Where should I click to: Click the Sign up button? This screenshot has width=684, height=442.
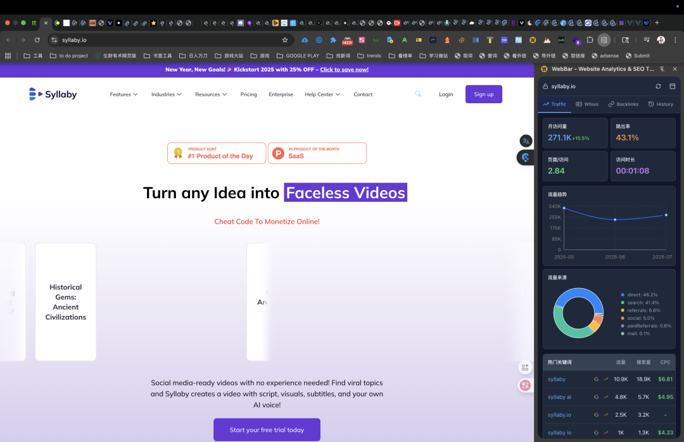pyautogui.click(x=484, y=94)
